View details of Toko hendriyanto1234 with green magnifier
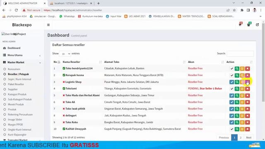This screenshot has height=149, width=265. 237,68
